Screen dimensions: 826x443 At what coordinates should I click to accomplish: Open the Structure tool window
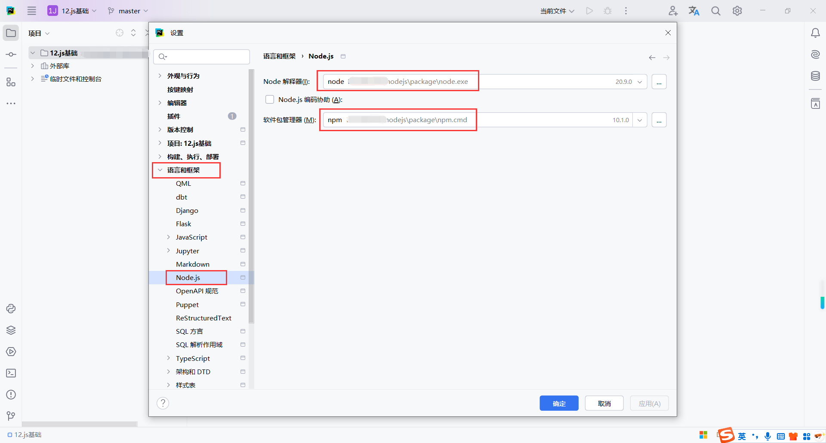click(x=11, y=82)
